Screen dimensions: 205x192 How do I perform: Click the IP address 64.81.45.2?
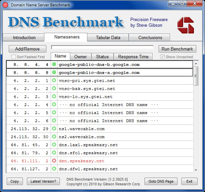click(x=30, y=145)
